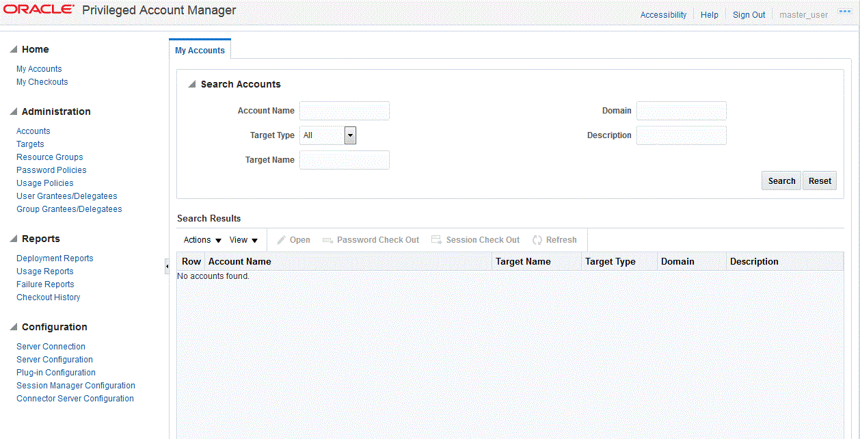Click the 'No accounts found.' message
The height and width of the screenshot is (439, 860).
(213, 276)
